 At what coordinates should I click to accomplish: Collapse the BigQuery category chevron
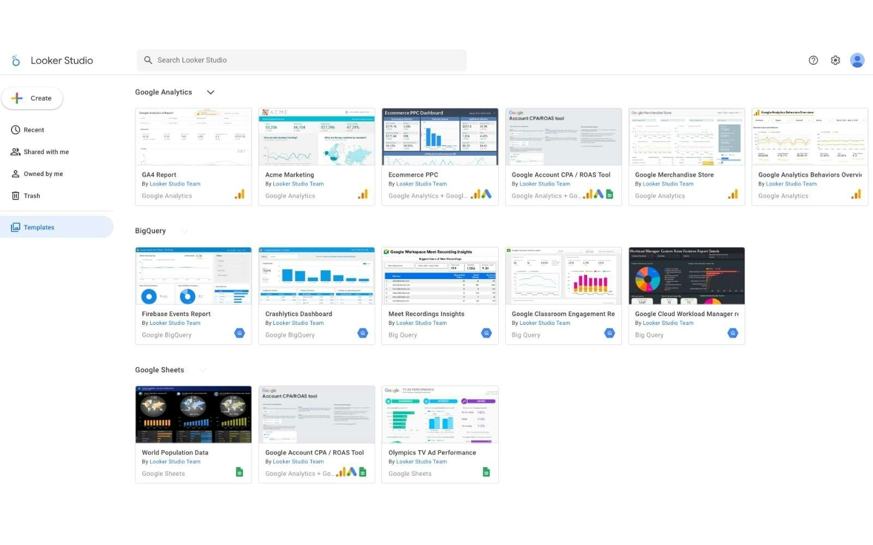coord(184,231)
